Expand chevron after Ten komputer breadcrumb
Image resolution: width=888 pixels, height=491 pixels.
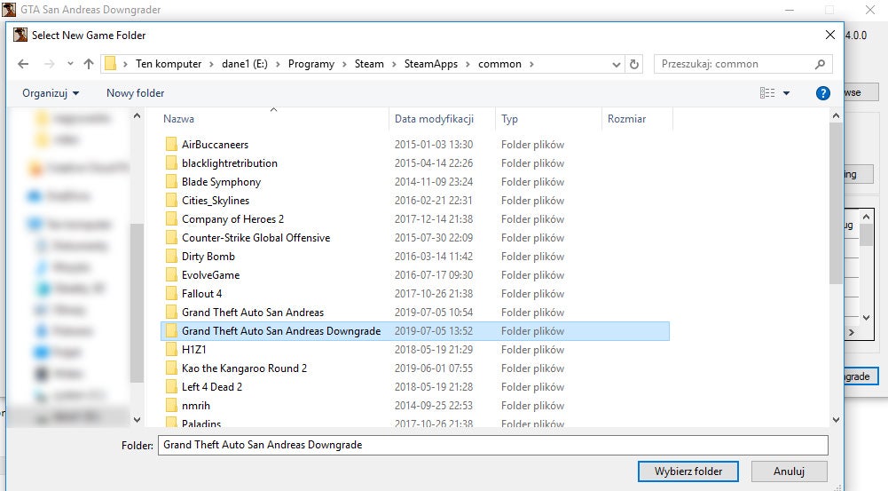[x=211, y=64]
